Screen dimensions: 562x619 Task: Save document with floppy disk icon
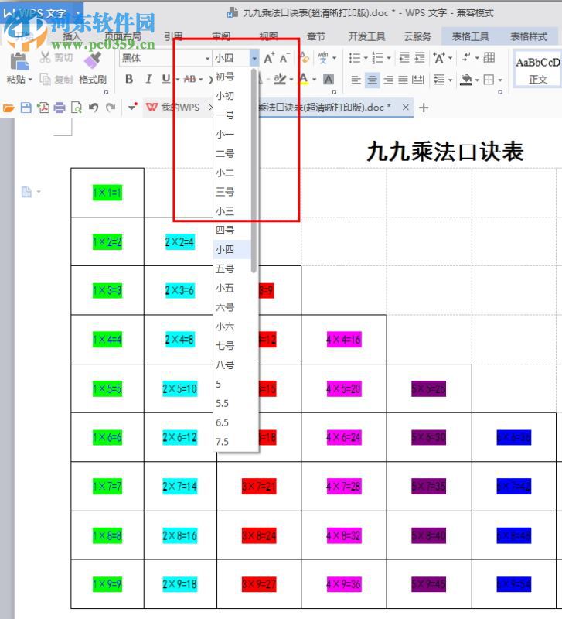click(x=26, y=108)
